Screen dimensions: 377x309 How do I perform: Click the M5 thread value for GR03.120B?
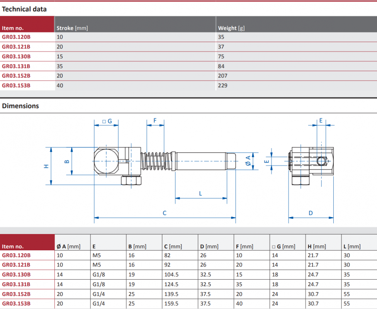tap(97, 255)
